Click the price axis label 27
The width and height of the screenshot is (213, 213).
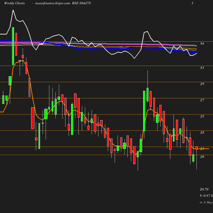[202, 100]
